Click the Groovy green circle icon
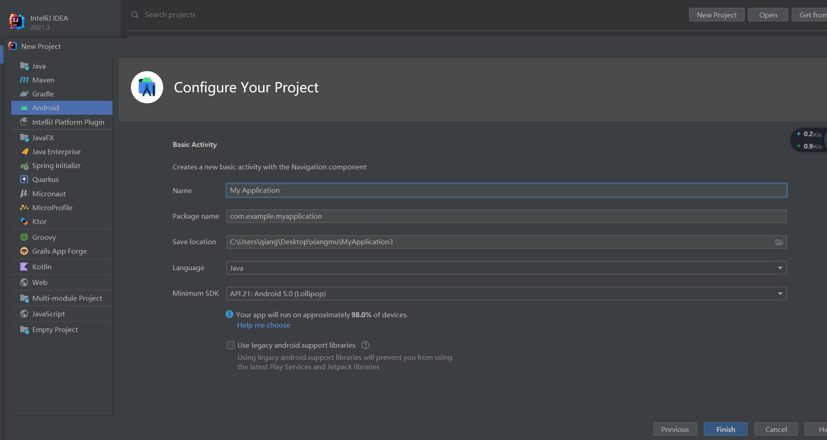This screenshot has height=440, width=827. 24,237
